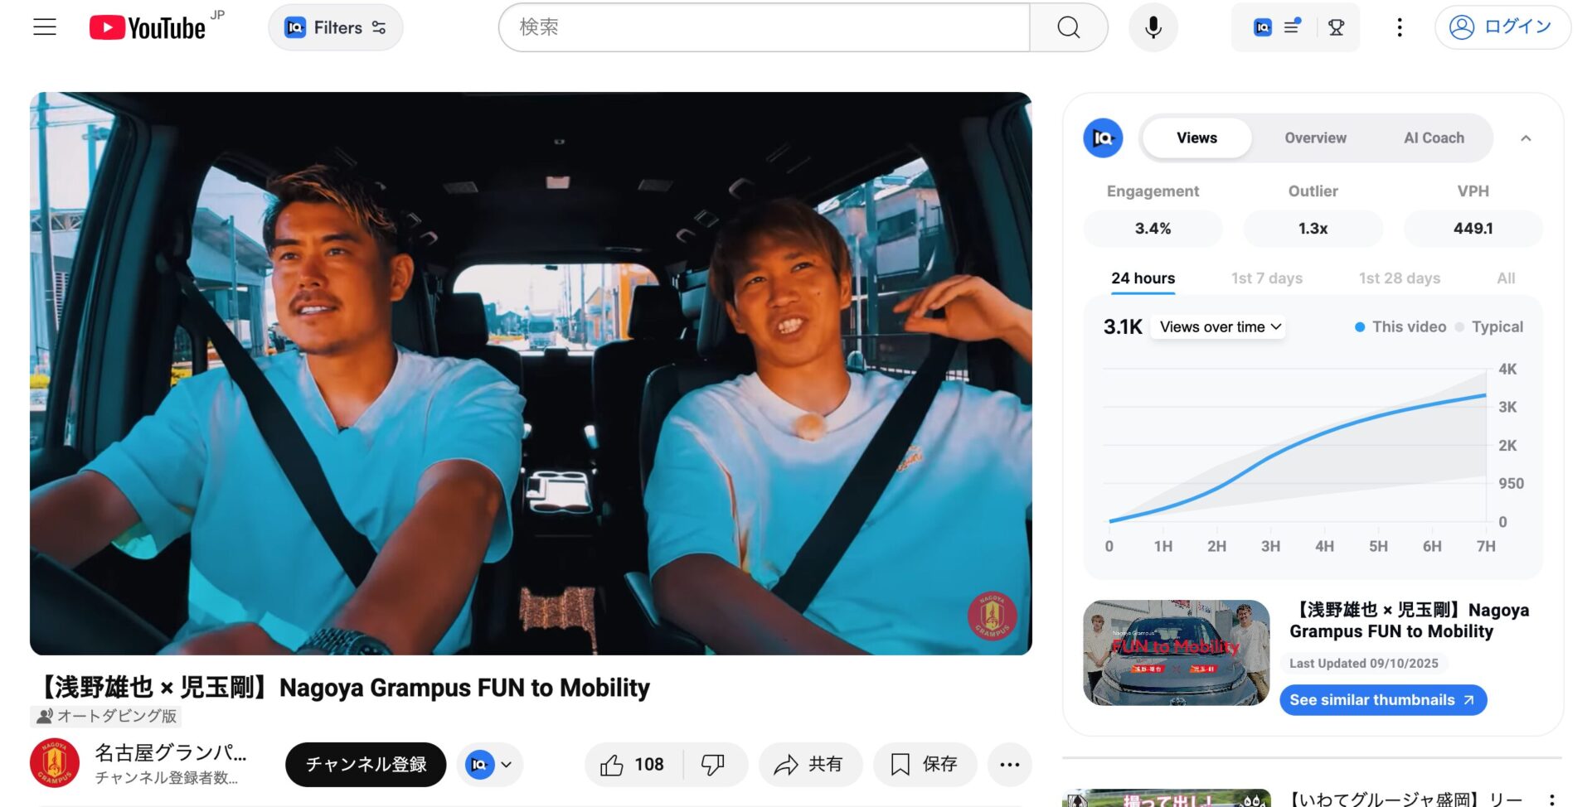This screenshot has width=1592, height=807.
Task: Open the vidIQ Filters button
Action: coord(336,27)
